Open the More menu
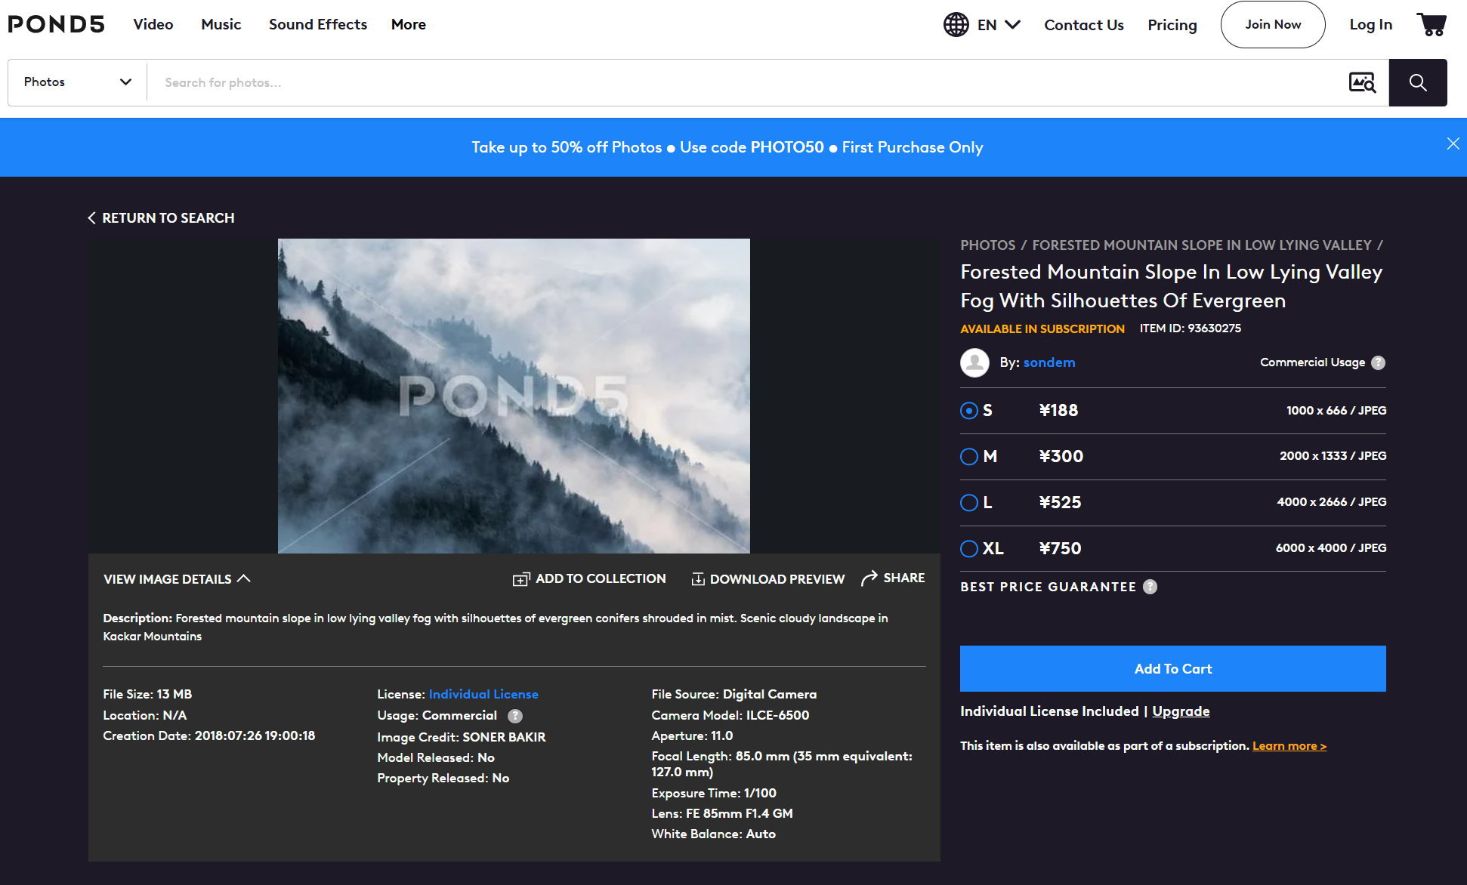 [x=408, y=24]
